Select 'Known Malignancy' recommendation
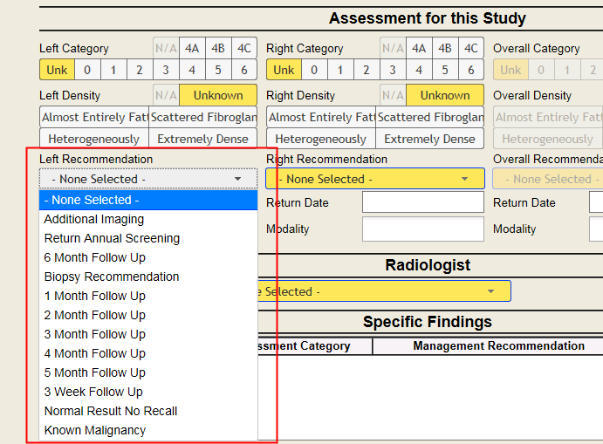 [x=95, y=430]
